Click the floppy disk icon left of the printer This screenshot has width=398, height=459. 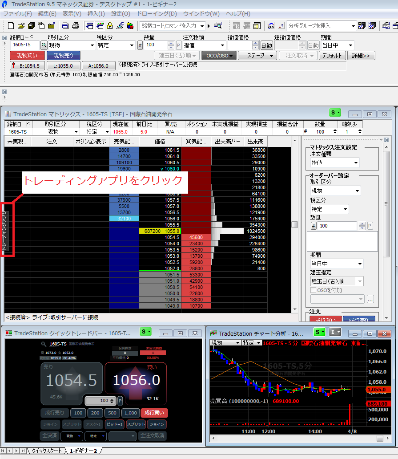(x=65, y=26)
